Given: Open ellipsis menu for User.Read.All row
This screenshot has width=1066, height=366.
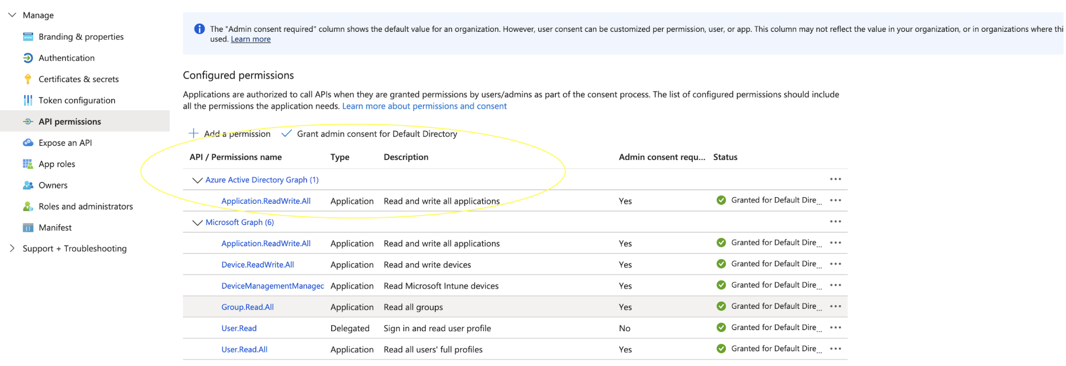Looking at the screenshot, I should [835, 349].
